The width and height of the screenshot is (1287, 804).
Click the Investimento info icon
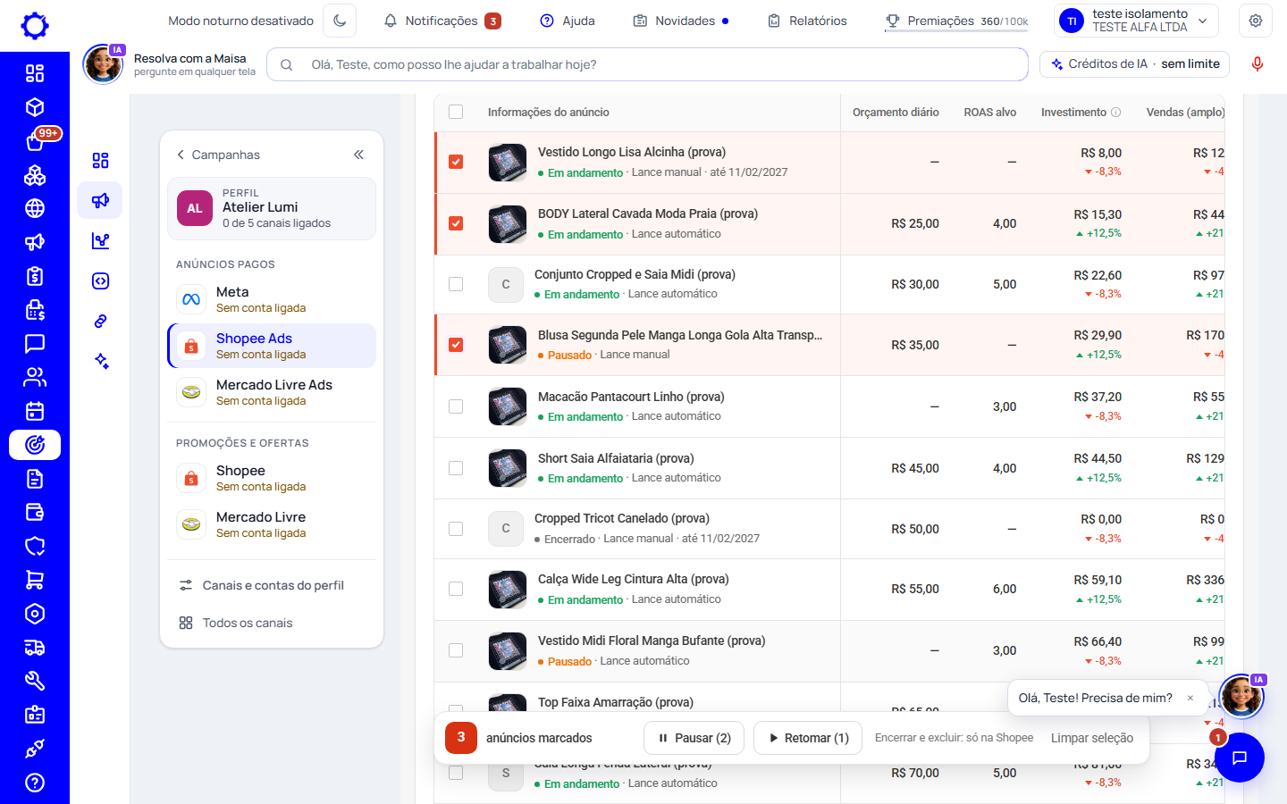[x=1115, y=113]
